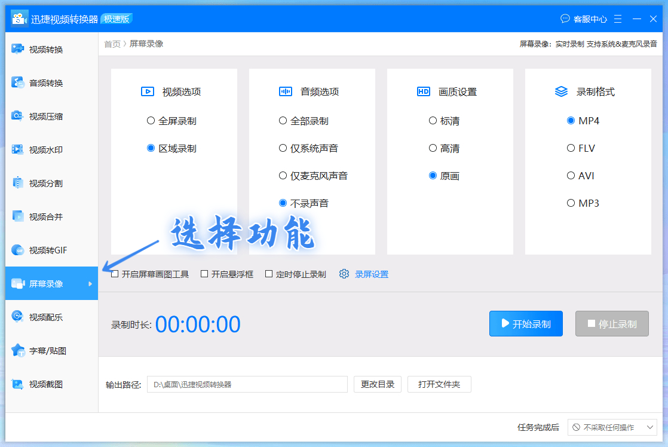The image size is (668, 447).
Task: Select 全屏录制 radio option
Action: click(x=171, y=121)
